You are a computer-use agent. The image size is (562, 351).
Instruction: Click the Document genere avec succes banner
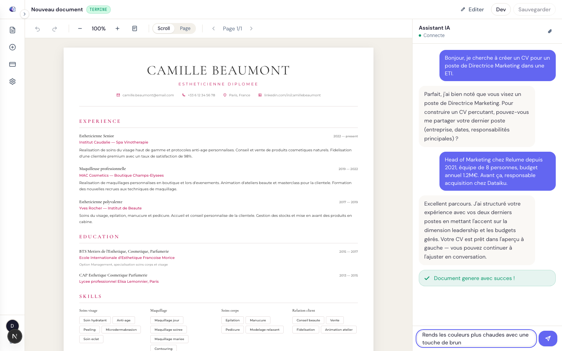(x=487, y=278)
